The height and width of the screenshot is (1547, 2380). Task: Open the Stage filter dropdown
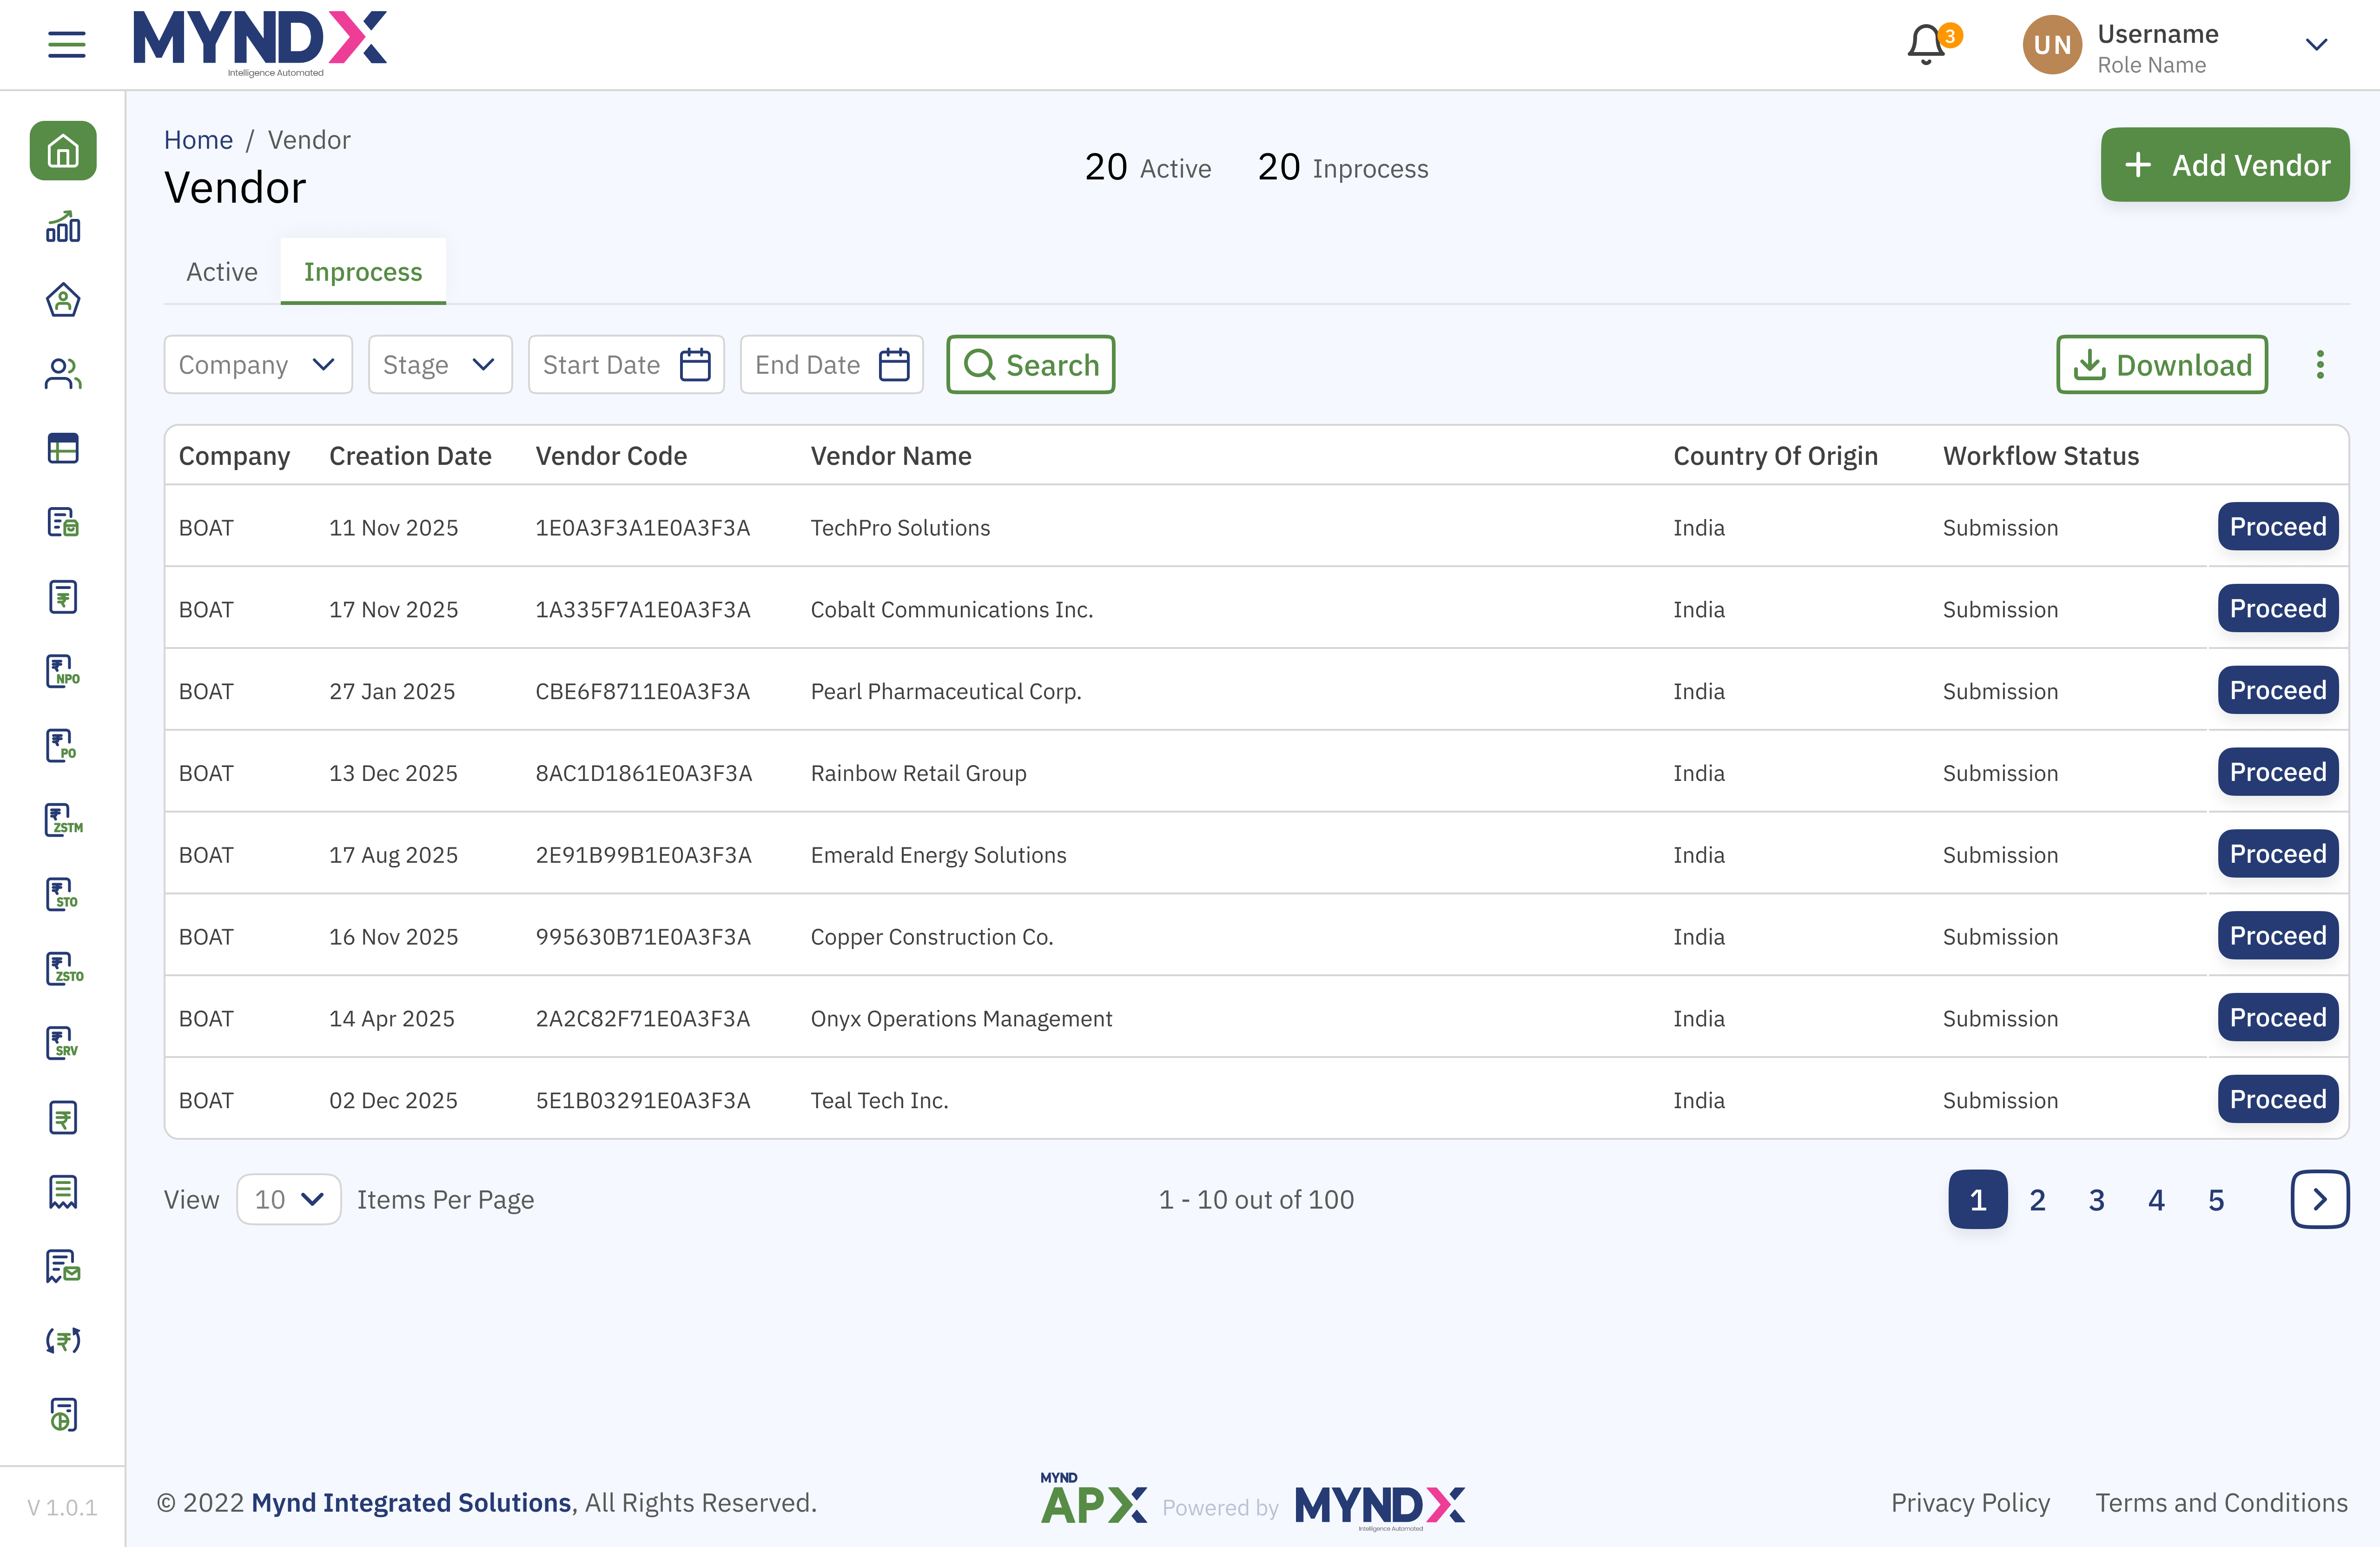pyautogui.click(x=440, y=364)
